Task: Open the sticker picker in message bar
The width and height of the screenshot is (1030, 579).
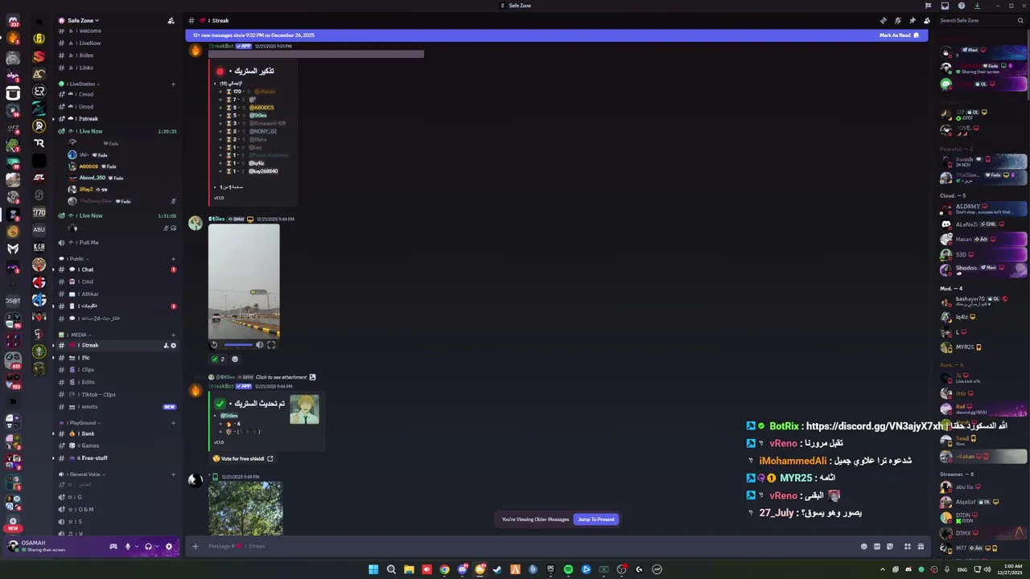Action: [890, 547]
